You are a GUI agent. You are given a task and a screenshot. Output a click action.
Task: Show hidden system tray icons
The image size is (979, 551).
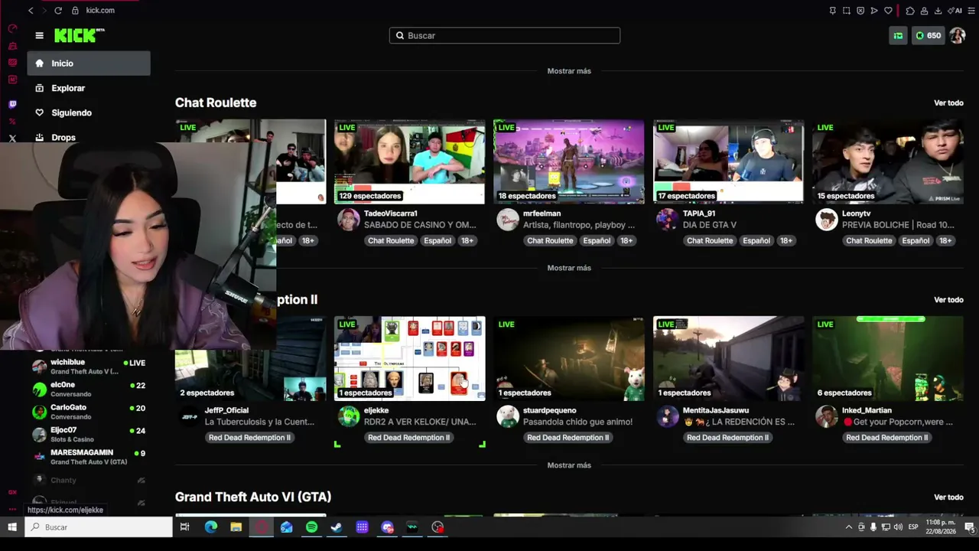tap(848, 527)
